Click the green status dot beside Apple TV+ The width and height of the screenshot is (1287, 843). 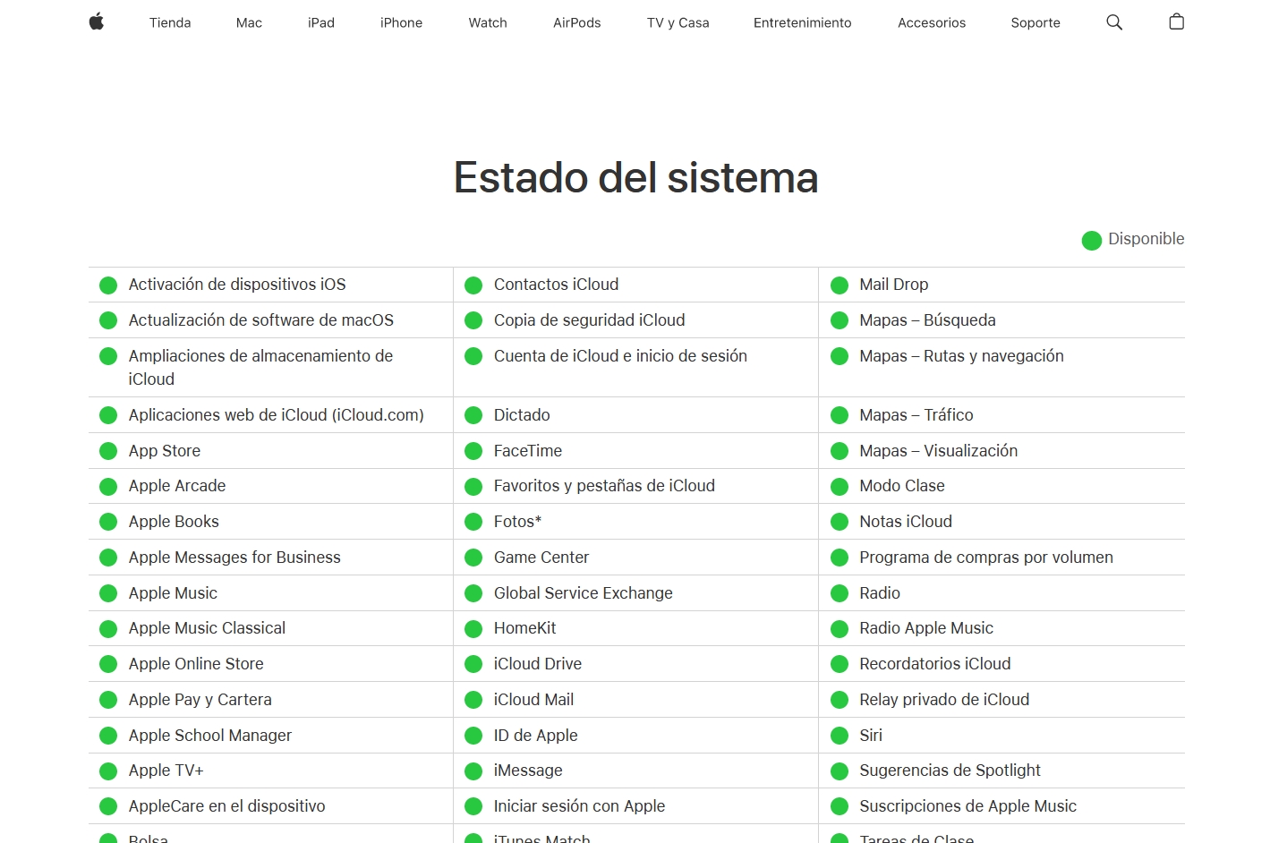[x=108, y=771]
